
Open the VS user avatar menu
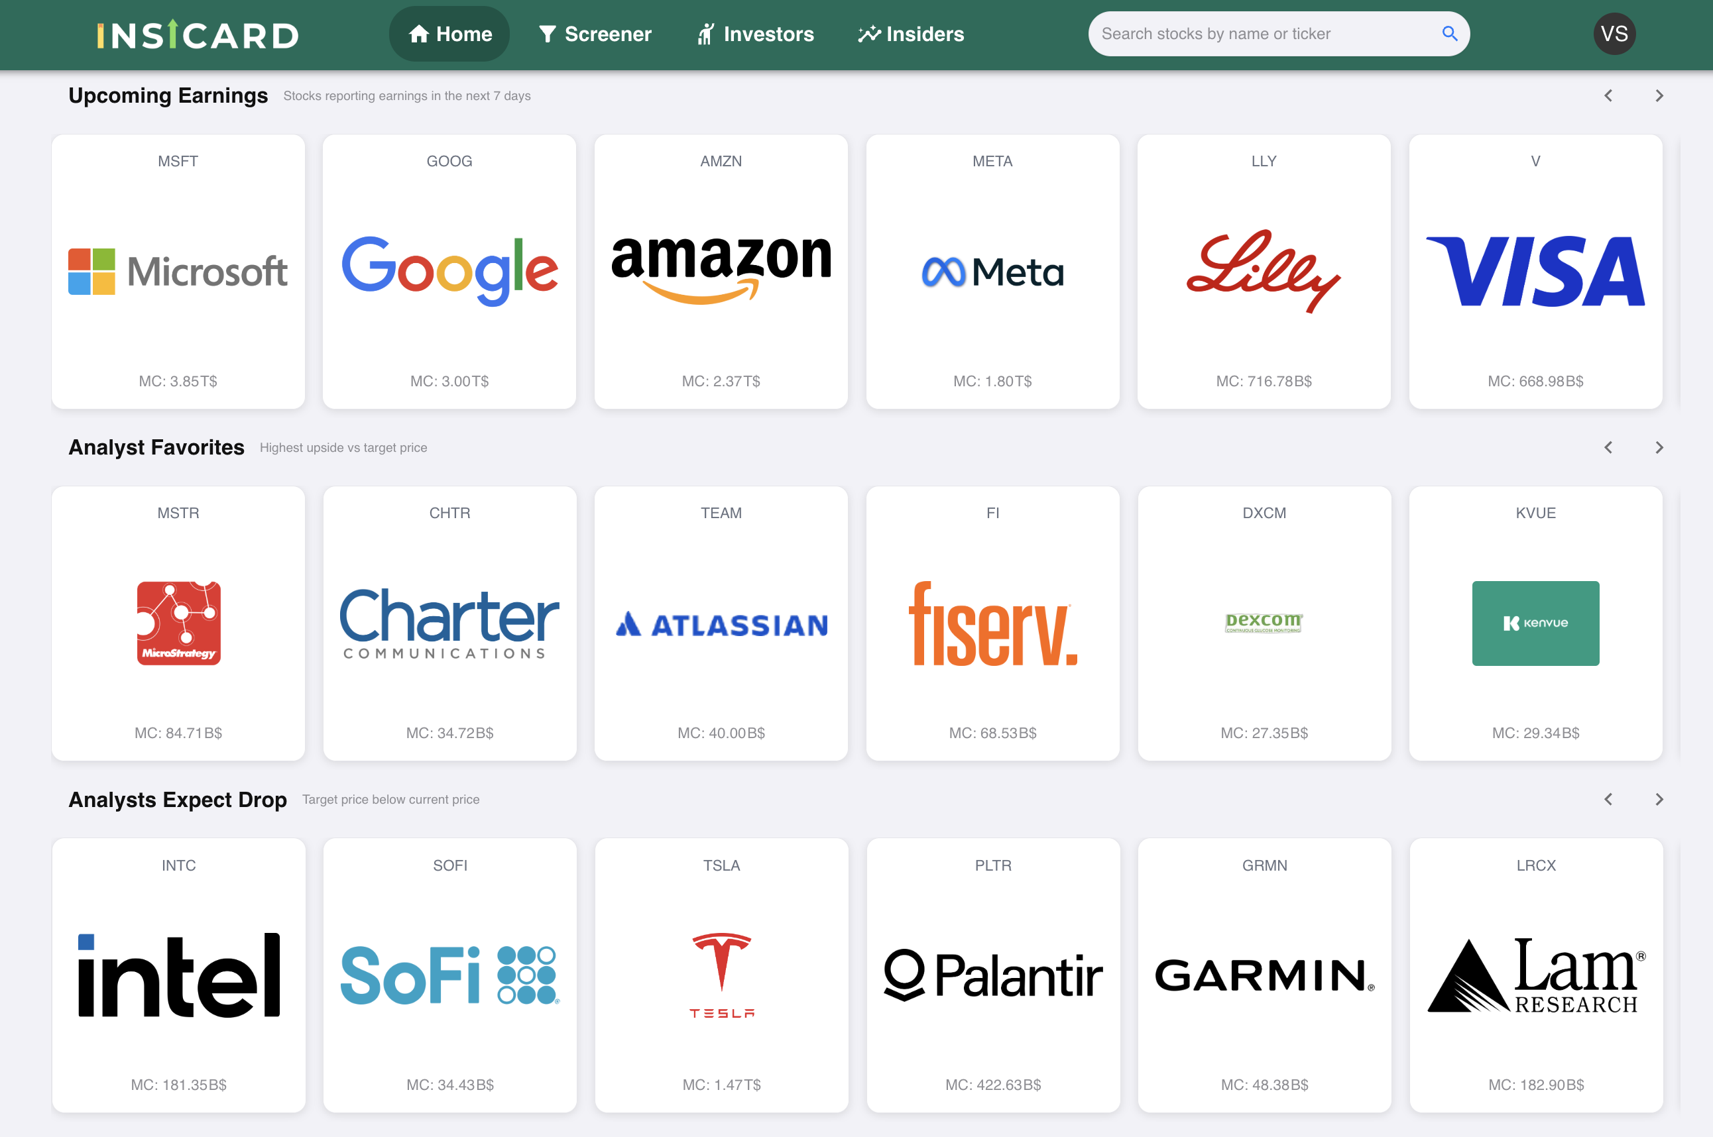tap(1614, 34)
